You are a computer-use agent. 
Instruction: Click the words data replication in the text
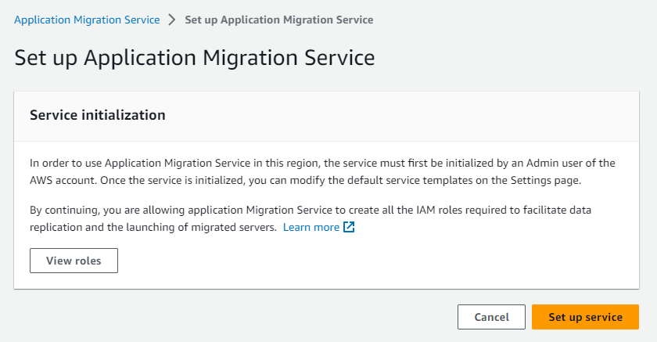pyautogui.click(x=616, y=211)
